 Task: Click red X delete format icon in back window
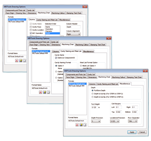point(17,61)
